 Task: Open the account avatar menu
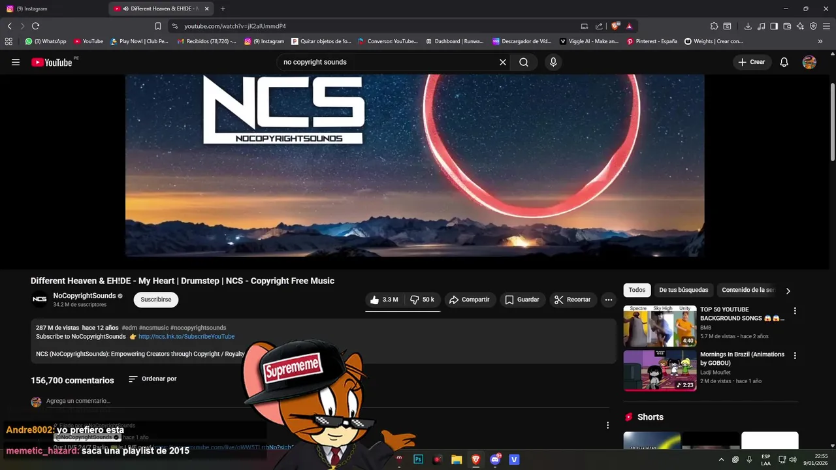point(809,62)
